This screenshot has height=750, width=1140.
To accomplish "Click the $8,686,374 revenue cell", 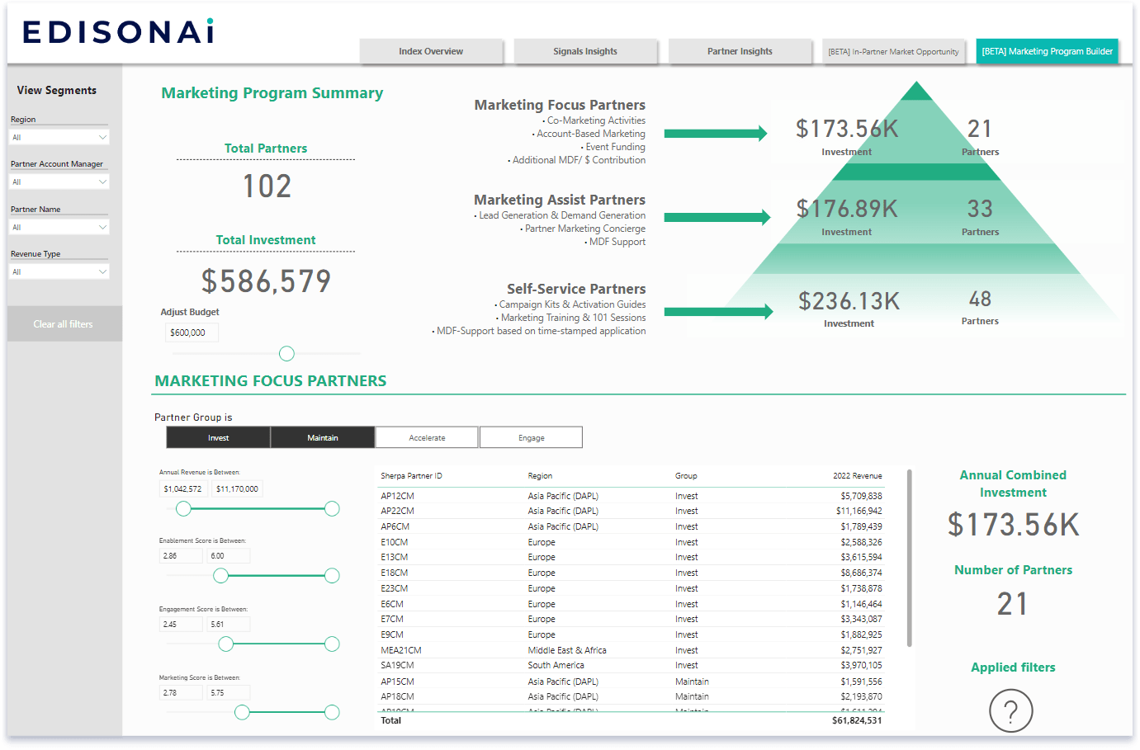I will (861, 573).
